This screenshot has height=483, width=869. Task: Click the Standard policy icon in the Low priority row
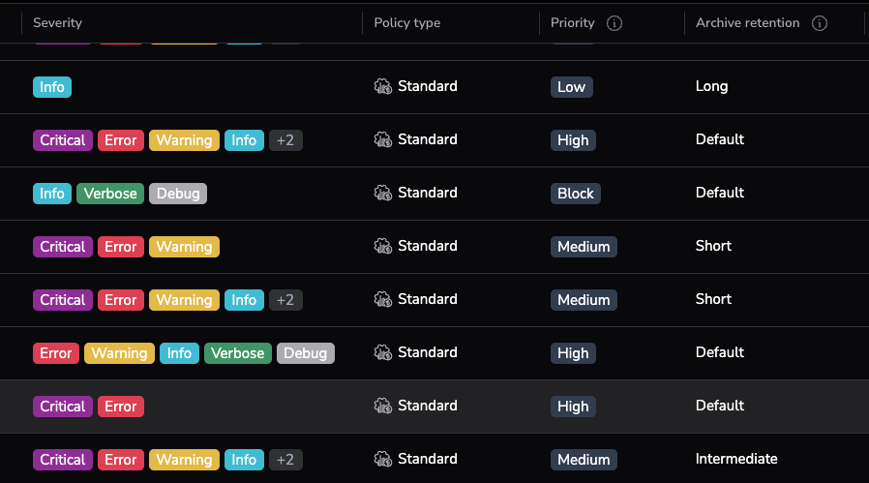coord(383,86)
